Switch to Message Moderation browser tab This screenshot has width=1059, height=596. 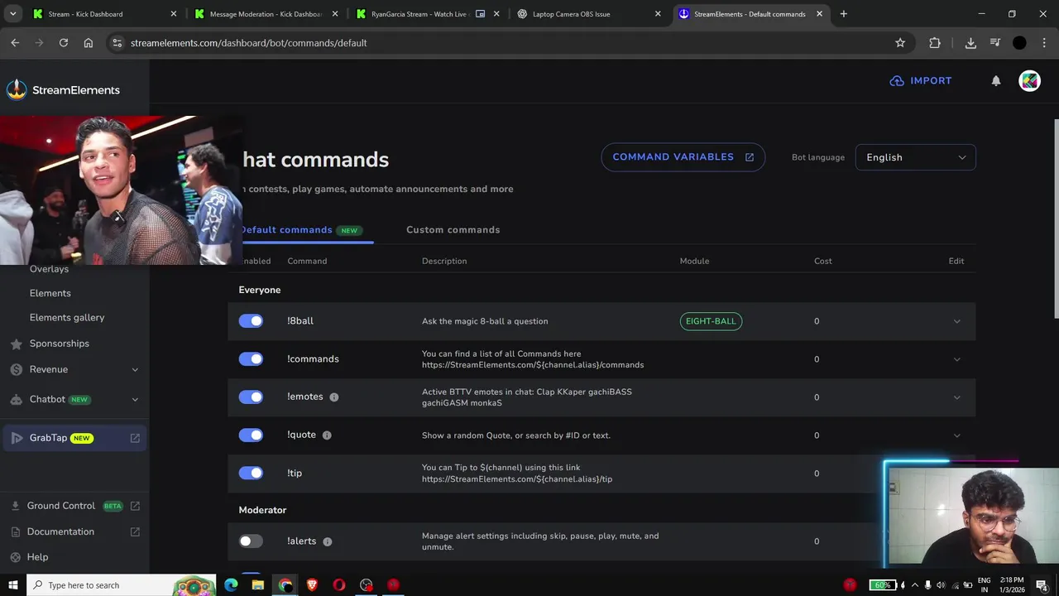coord(266,14)
